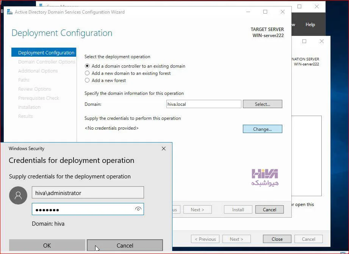Minimize the AD DS Configuration Wizard window
Viewport: 349px width, 254px height.
tap(248, 12)
